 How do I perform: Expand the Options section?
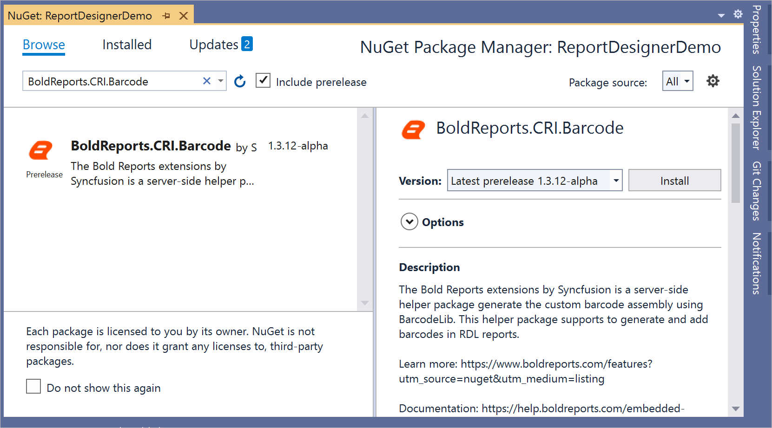[409, 222]
